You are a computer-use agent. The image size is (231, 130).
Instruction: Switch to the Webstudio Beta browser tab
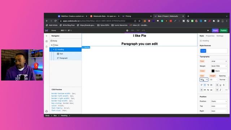coord(105,16)
